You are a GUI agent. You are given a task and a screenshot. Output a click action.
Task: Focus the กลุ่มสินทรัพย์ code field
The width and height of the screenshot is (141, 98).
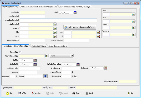click(24, 24)
